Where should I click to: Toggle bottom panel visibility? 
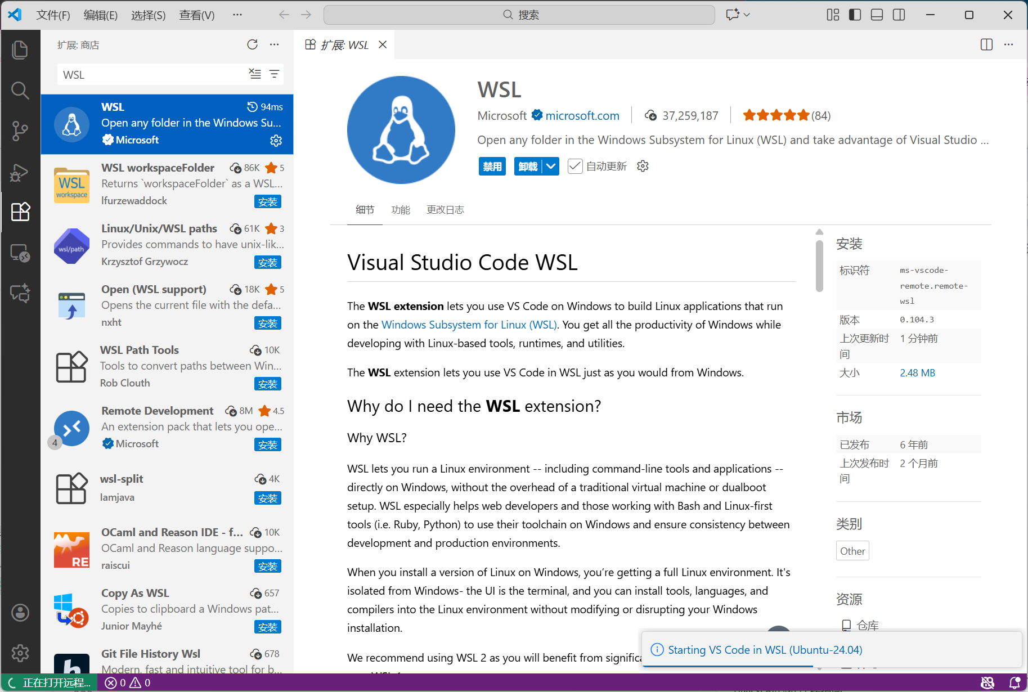tap(877, 15)
